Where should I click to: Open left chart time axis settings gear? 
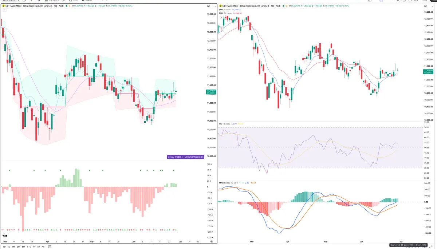point(212,241)
